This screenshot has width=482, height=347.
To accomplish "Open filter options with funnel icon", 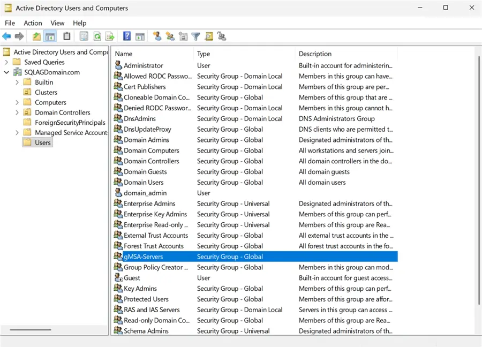I will (x=196, y=36).
